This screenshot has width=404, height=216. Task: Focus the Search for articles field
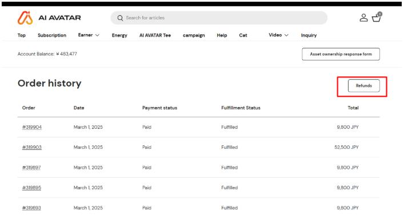coord(219,18)
